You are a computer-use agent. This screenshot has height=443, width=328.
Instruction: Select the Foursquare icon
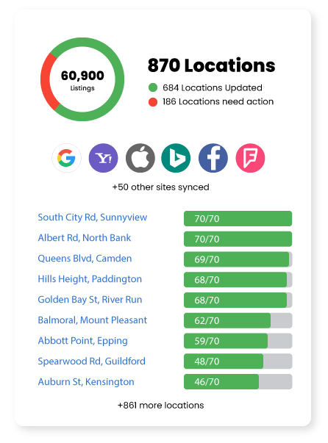coord(250,158)
